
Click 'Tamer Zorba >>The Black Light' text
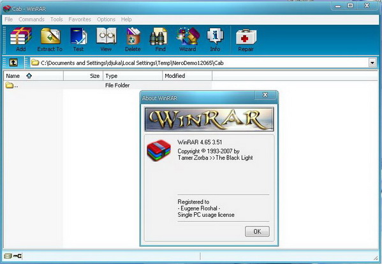pos(215,158)
